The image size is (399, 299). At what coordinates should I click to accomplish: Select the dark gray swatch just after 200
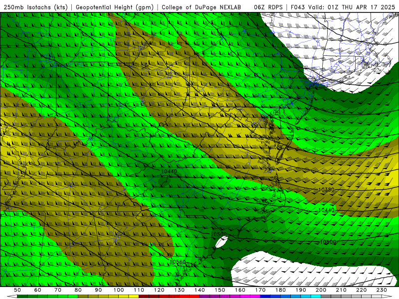(326, 297)
